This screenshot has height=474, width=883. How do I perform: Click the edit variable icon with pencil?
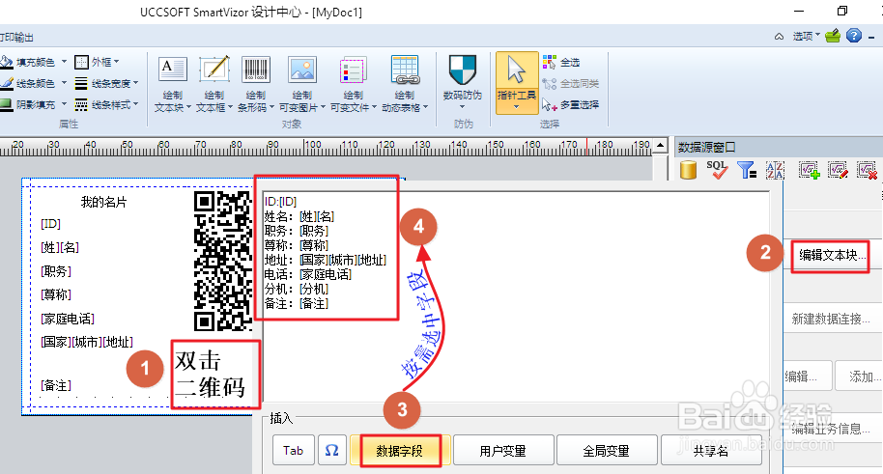tap(838, 170)
